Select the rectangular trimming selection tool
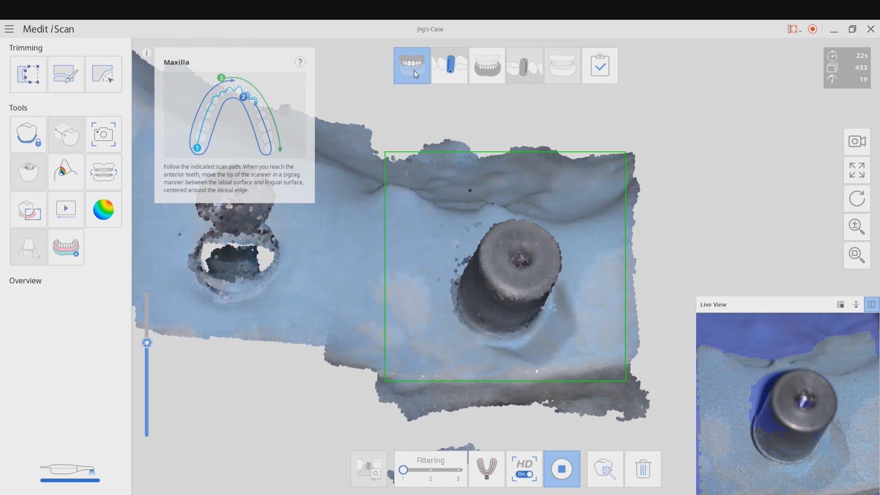 click(x=28, y=74)
